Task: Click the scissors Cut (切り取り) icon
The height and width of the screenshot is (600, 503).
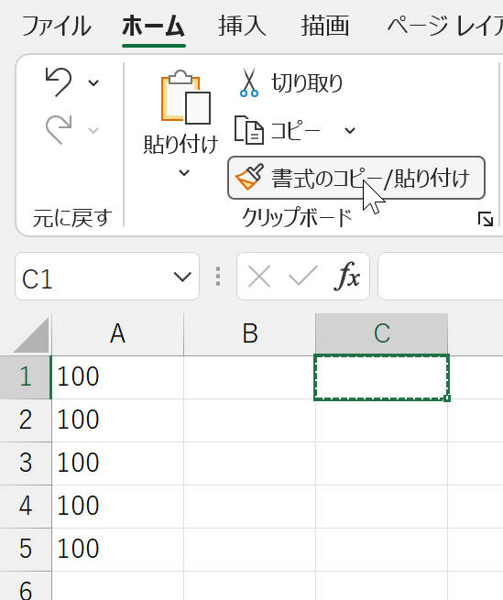Action: [249, 82]
